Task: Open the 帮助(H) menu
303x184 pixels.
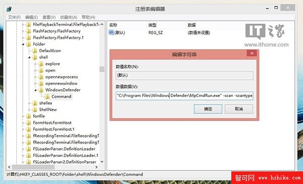Action: 88,17
